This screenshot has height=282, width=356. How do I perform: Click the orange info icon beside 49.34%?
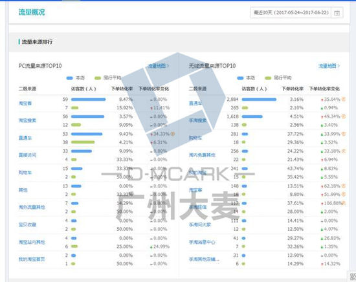344,116
